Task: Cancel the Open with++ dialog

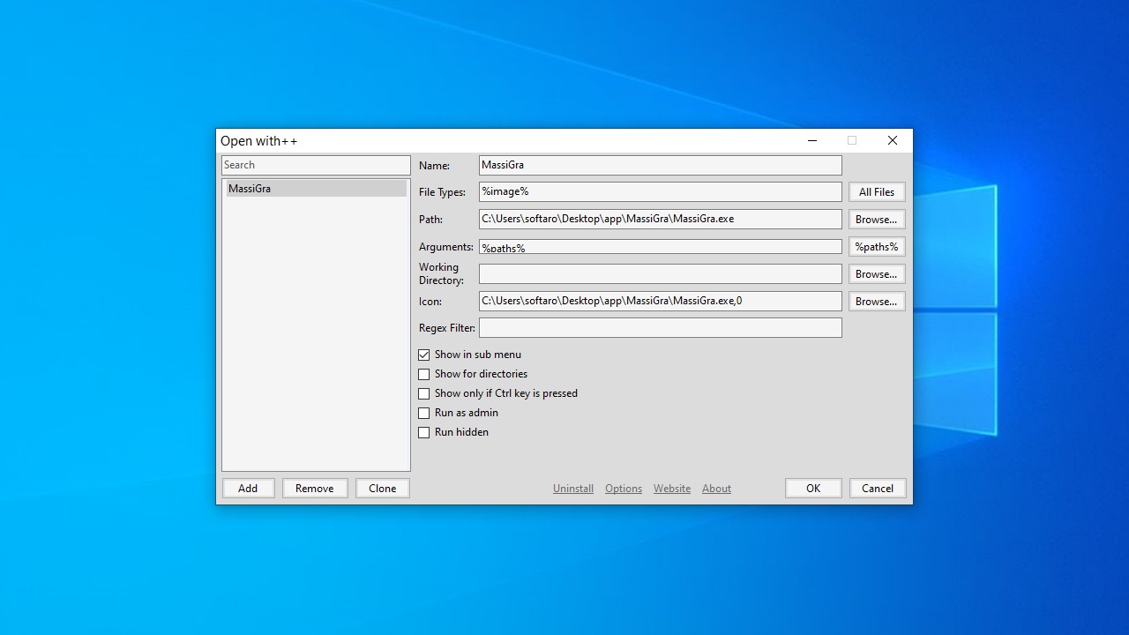Action: pos(878,488)
